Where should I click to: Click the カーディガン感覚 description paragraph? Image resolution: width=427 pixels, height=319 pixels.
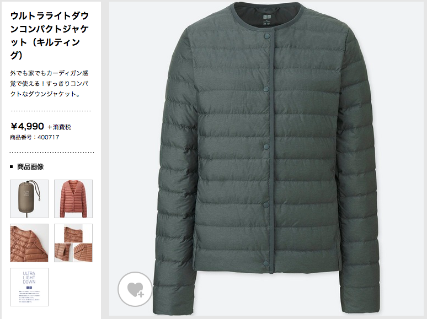(49, 84)
